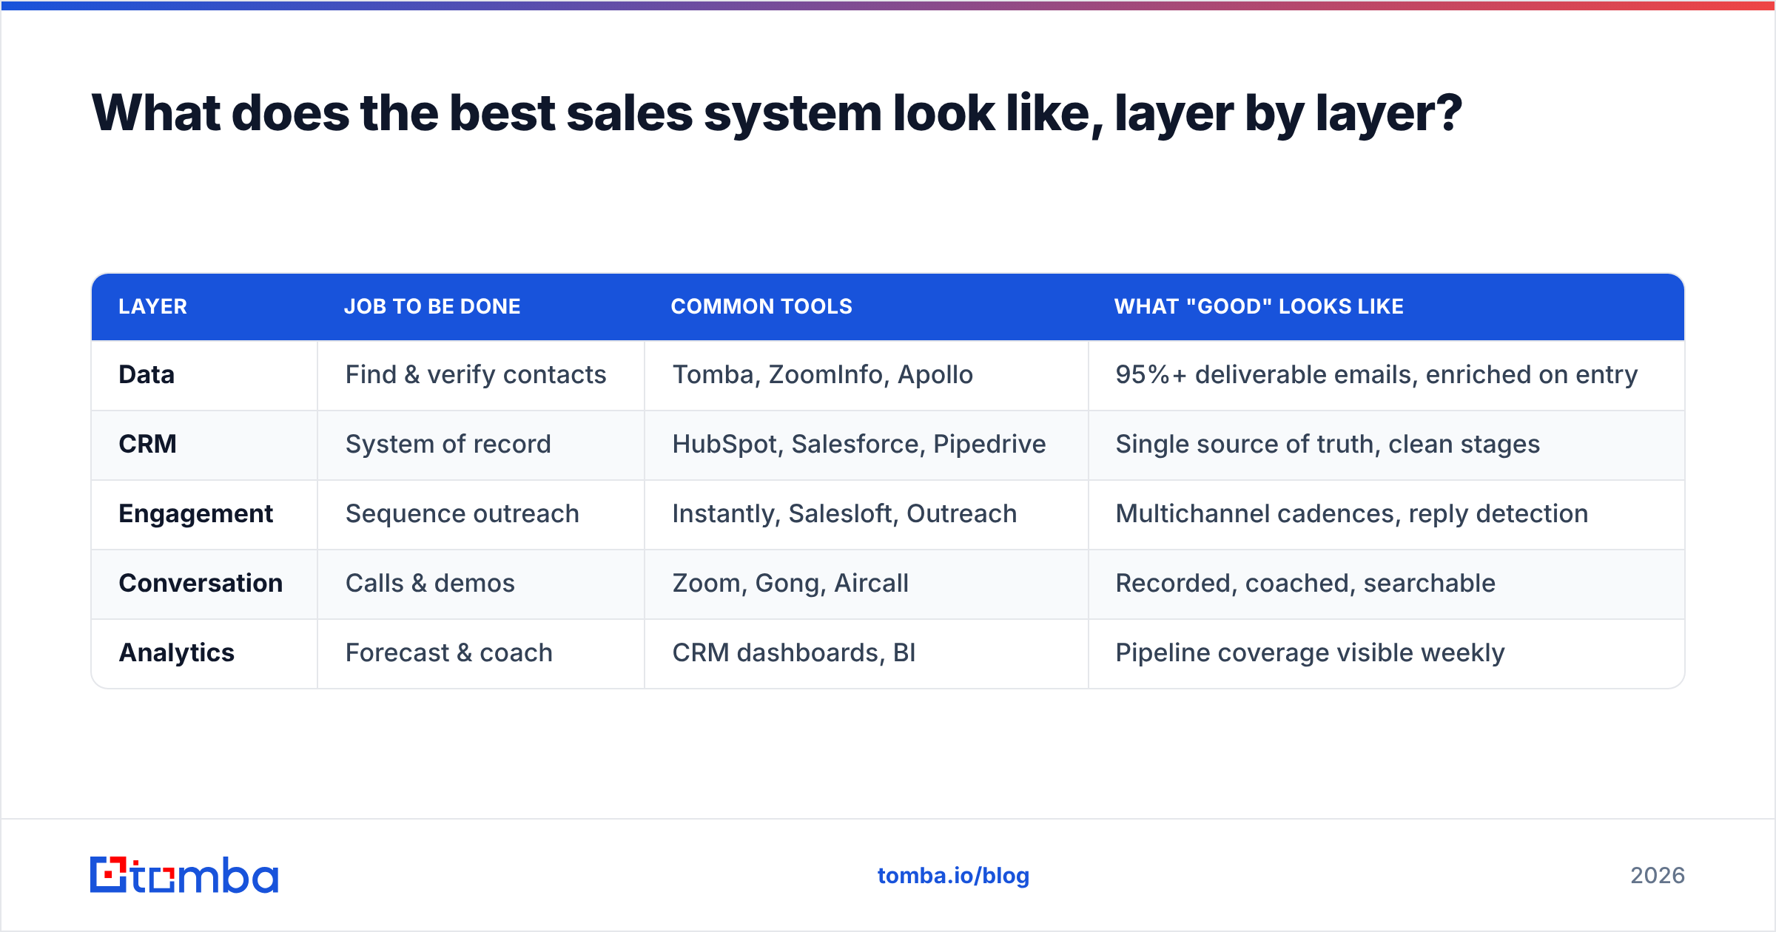Click the Analytics layer cell

pos(204,653)
